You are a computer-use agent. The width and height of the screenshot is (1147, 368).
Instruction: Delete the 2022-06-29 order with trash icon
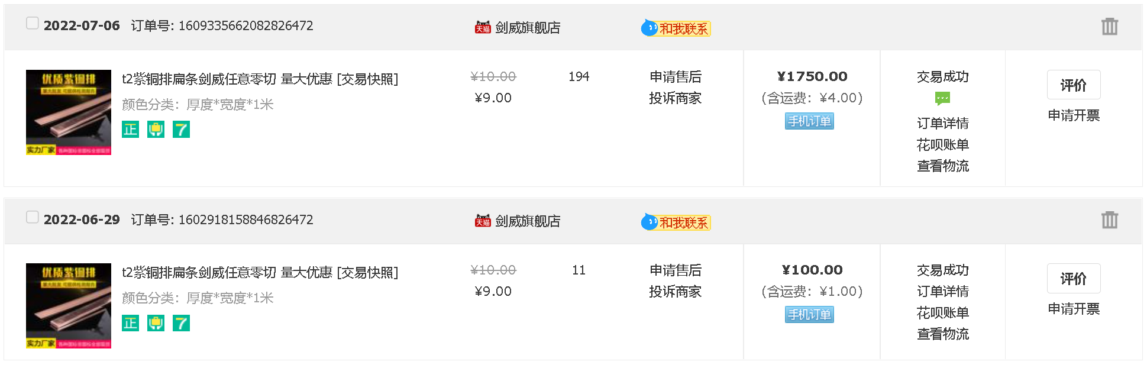point(1109,220)
